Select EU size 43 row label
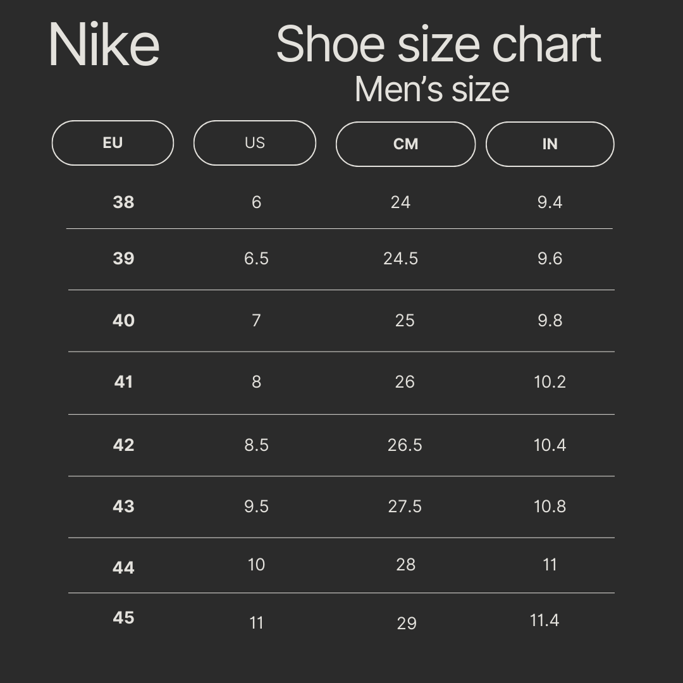The width and height of the screenshot is (683, 683). pyautogui.click(x=123, y=507)
